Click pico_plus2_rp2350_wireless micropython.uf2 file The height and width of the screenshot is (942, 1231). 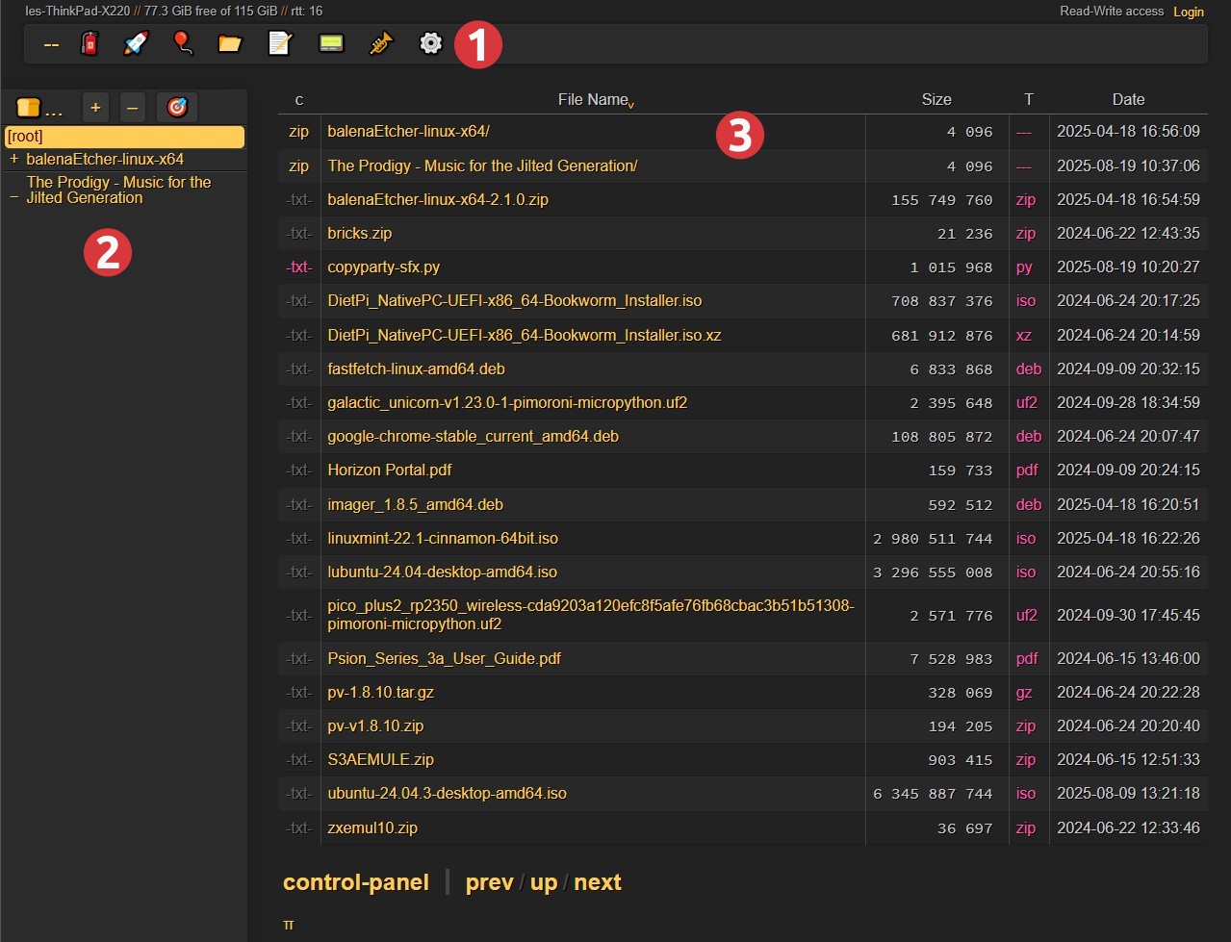pos(591,615)
